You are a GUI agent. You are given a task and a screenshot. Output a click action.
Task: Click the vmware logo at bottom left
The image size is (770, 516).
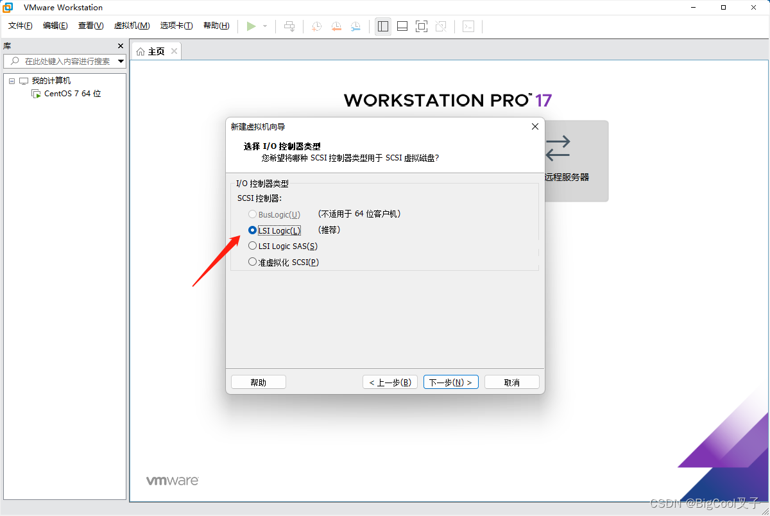pos(173,481)
